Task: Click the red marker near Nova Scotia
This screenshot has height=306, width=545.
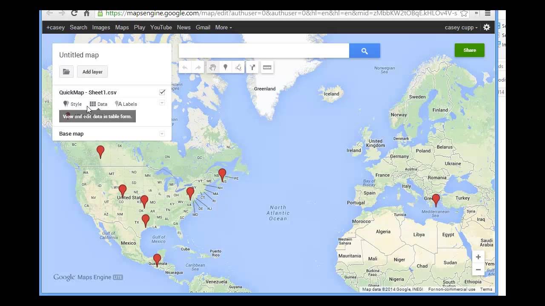Action: tap(222, 174)
